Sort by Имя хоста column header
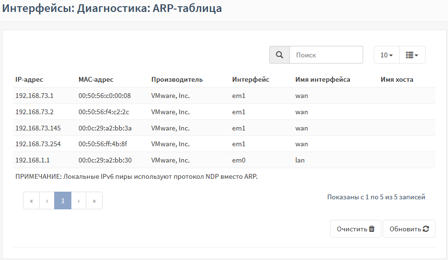 (x=397, y=79)
